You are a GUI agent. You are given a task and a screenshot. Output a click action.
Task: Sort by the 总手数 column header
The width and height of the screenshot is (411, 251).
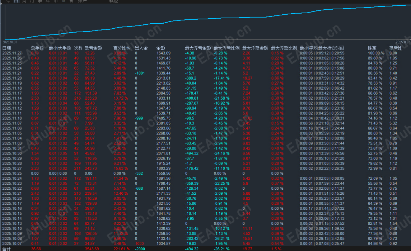pyautogui.click(x=37, y=48)
